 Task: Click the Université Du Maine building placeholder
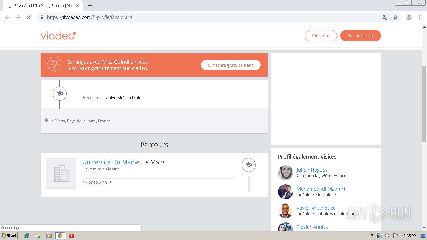(x=61, y=173)
